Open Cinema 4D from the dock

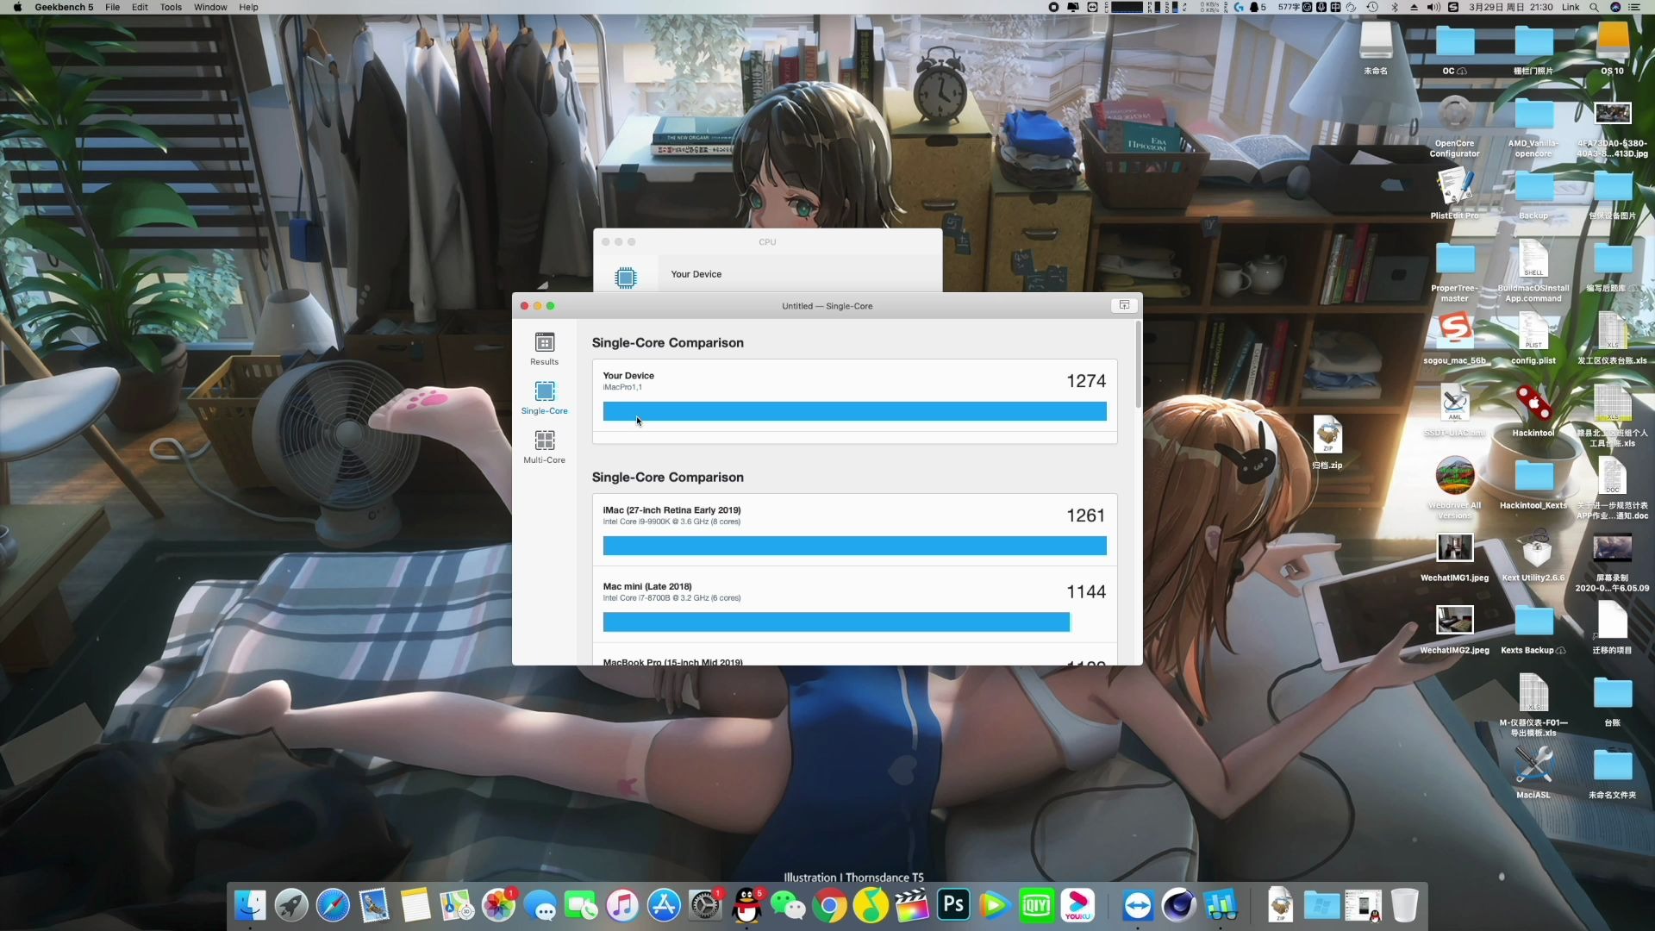pos(1179,905)
